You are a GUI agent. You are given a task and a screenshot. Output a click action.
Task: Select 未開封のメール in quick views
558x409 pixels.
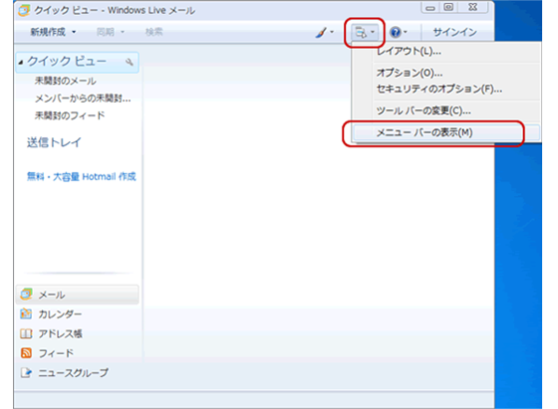(x=66, y=81)
